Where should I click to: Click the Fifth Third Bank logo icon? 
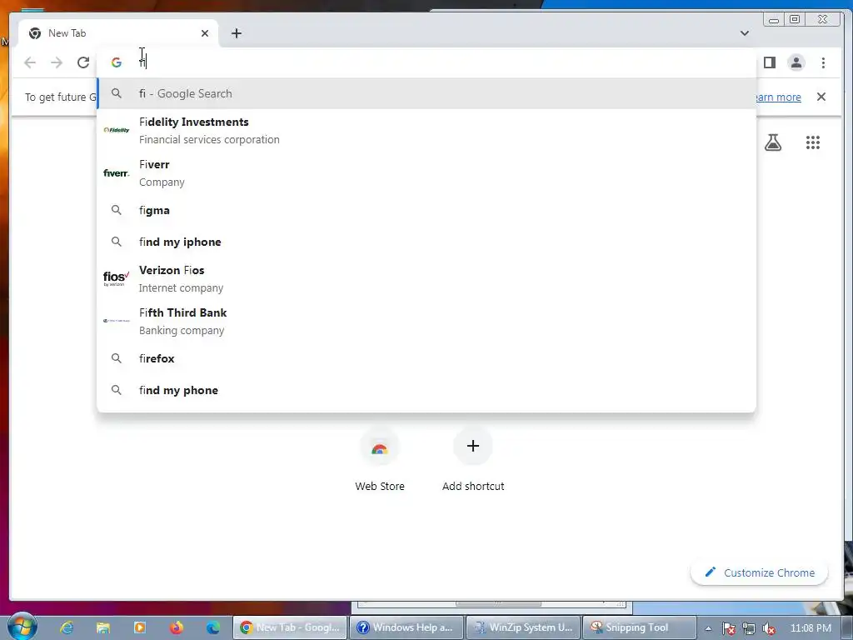(117, 321)
